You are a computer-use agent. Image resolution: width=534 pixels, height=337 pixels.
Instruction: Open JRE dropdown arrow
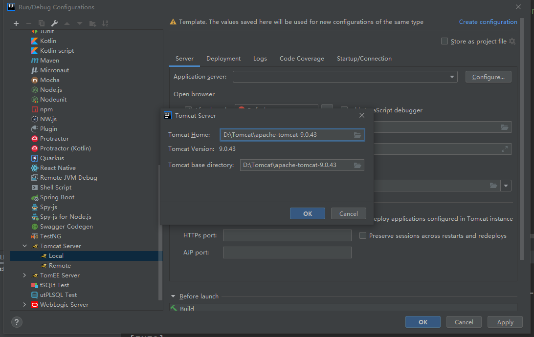pyautogui.click(x=506, y=186)
